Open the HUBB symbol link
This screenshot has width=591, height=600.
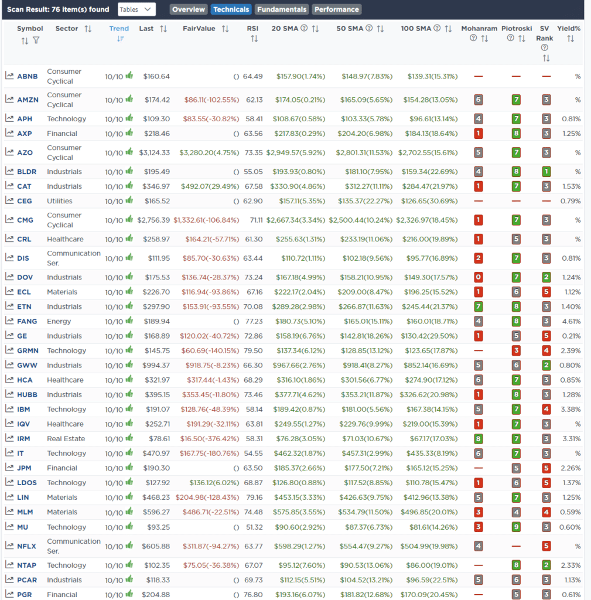27,394
